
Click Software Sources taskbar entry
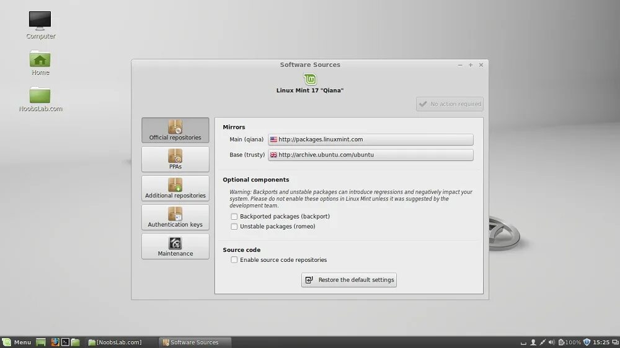click(x=195, y=342)
